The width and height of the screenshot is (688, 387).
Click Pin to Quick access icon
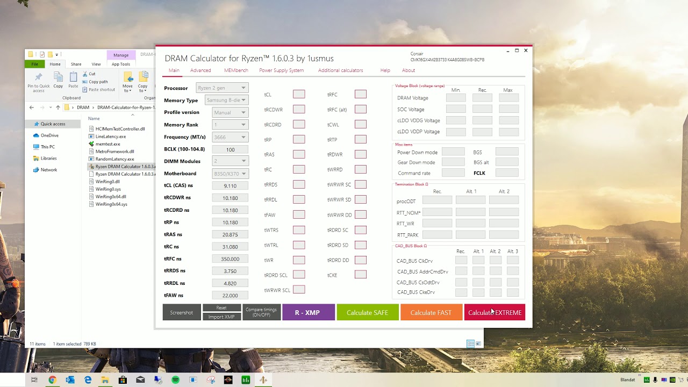coord(39,77)
